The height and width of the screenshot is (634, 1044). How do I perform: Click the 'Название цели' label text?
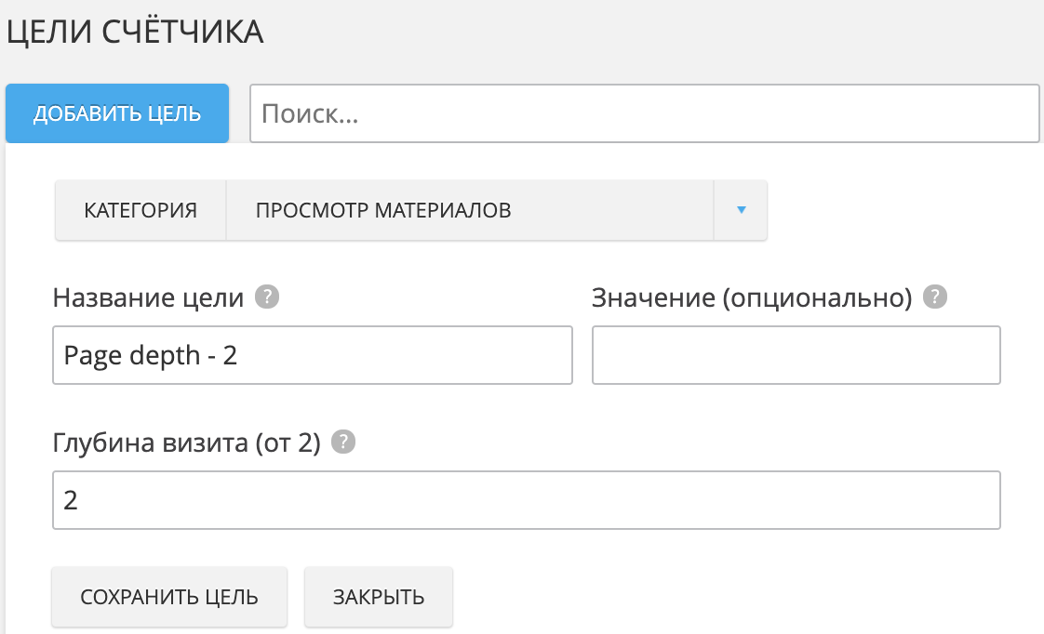coord(149,297)
